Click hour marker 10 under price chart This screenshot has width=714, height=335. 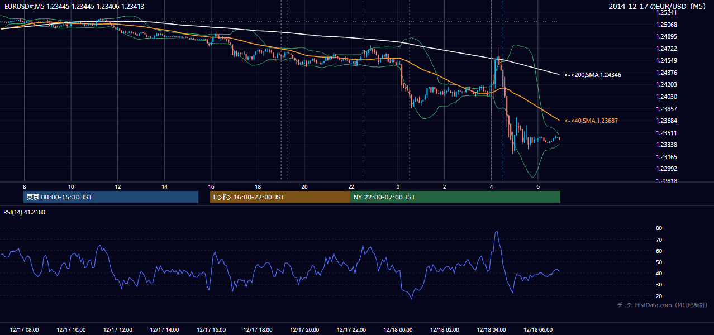pos(71,186)
